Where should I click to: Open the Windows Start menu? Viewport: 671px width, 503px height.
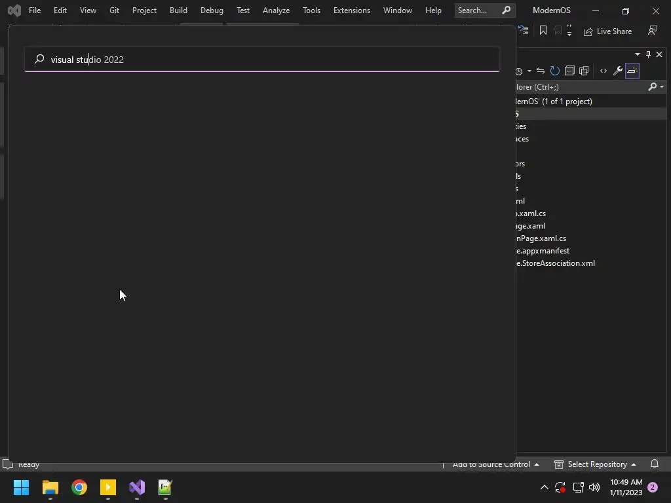pos(21,487)
